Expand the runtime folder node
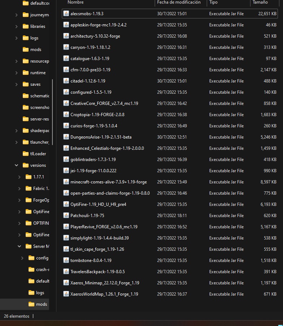Screen dimensions: 283x326 click(x=16, y=73)
